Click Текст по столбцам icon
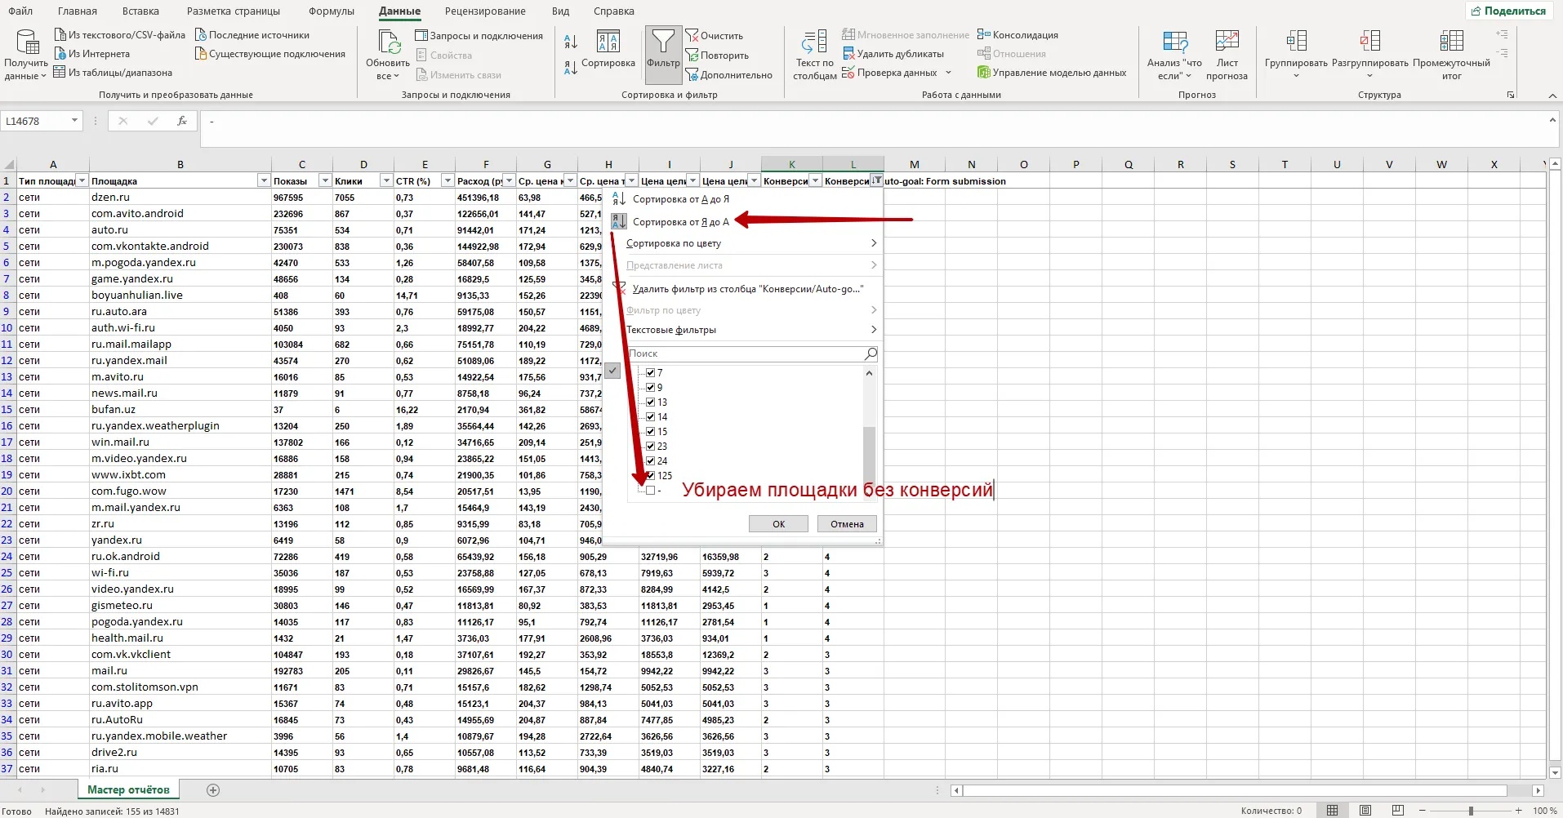Image resolution: width=1563 pixels, height=818 pixels. pyautogui.click(x=814, y=42)
